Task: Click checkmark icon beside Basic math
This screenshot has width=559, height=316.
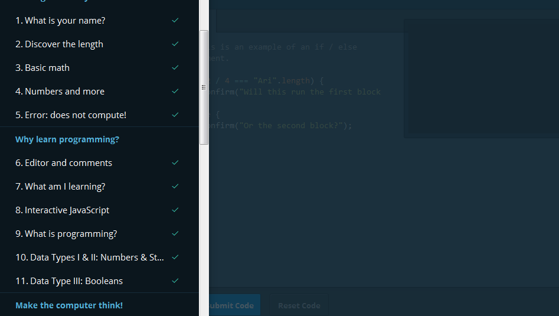Action: coord(175,67)
